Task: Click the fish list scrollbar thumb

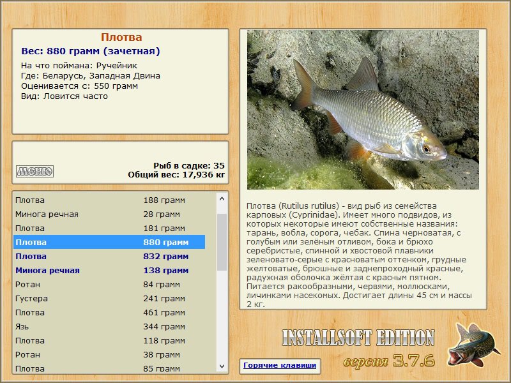Action: tap(222, 242)
